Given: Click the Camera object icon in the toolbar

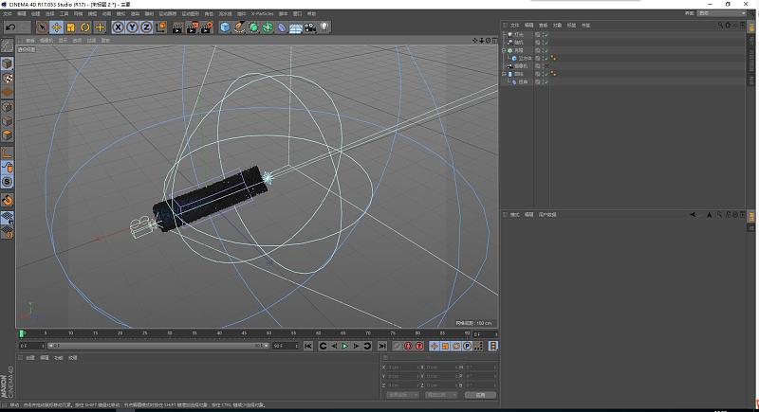Looking at the screenshot, I should click(310, 27).
